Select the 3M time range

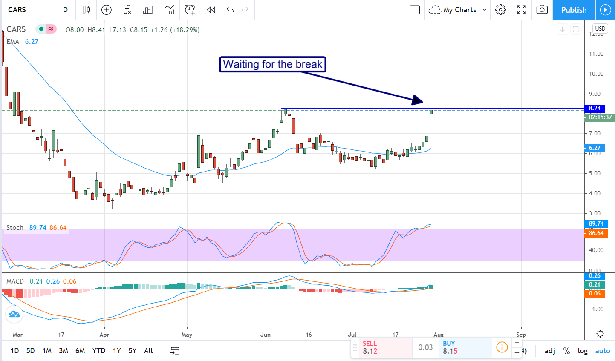64,351
